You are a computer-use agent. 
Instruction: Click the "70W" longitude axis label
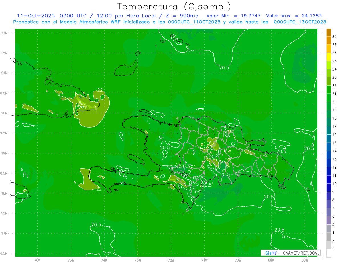(x=238, y=260)
